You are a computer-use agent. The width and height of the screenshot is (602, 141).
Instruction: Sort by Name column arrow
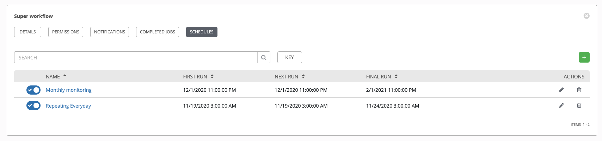click(x=65, y=76)
